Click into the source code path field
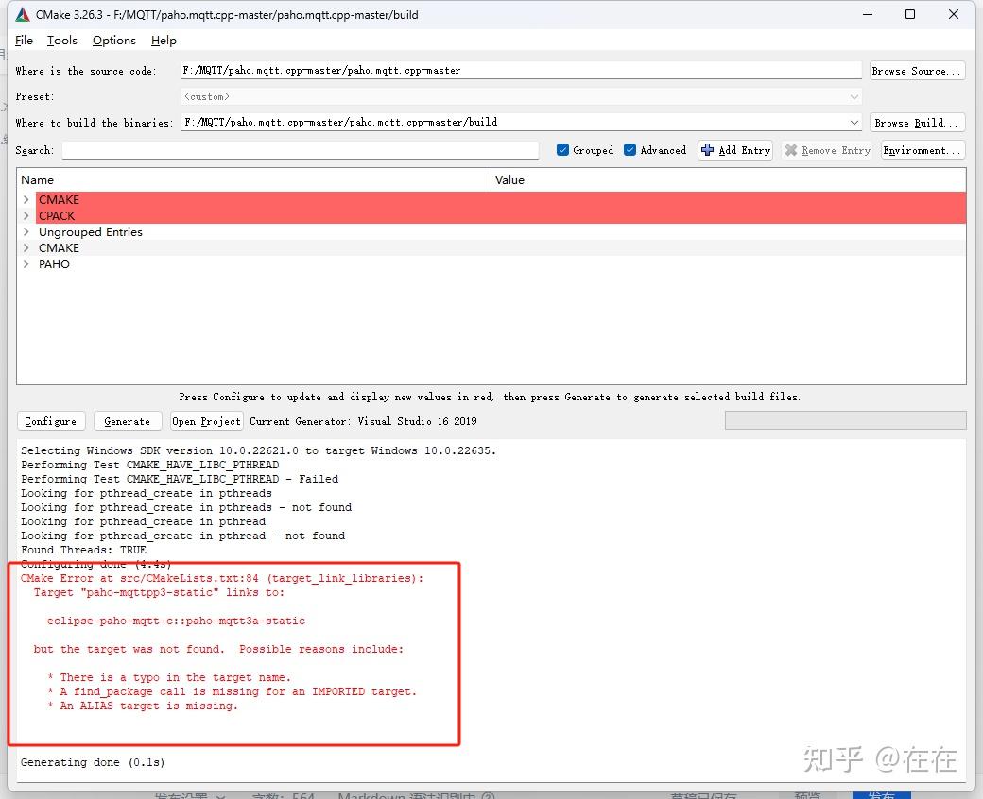 point(521,70)
